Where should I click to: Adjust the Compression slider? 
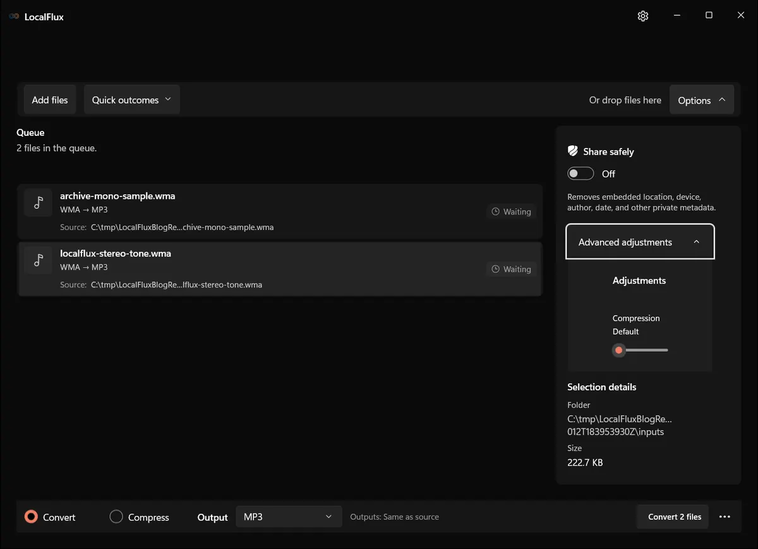[x=641, y=350]
